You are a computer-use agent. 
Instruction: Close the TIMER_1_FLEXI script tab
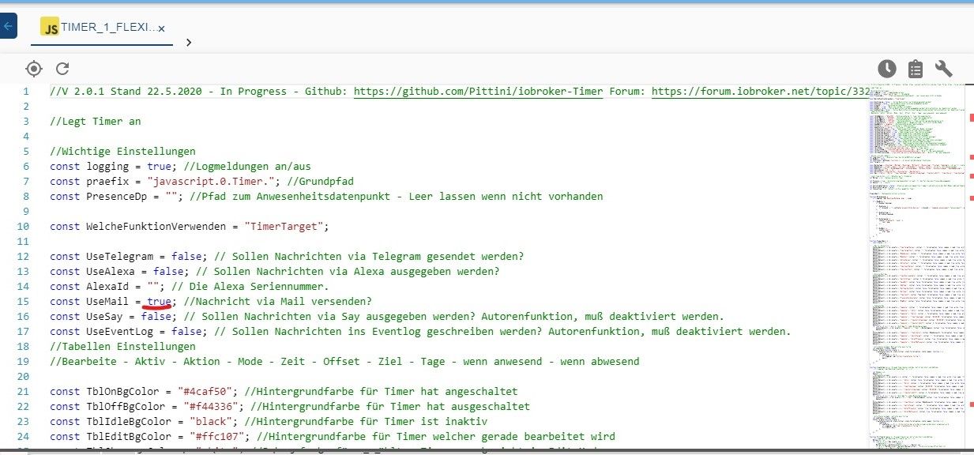[x=161, y=28]
